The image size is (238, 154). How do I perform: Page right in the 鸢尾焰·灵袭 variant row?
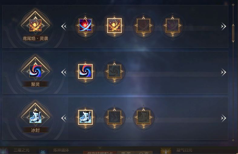(x=223, y=26)
